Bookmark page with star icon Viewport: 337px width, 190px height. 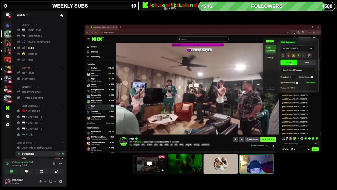click(x=288, y=32)
